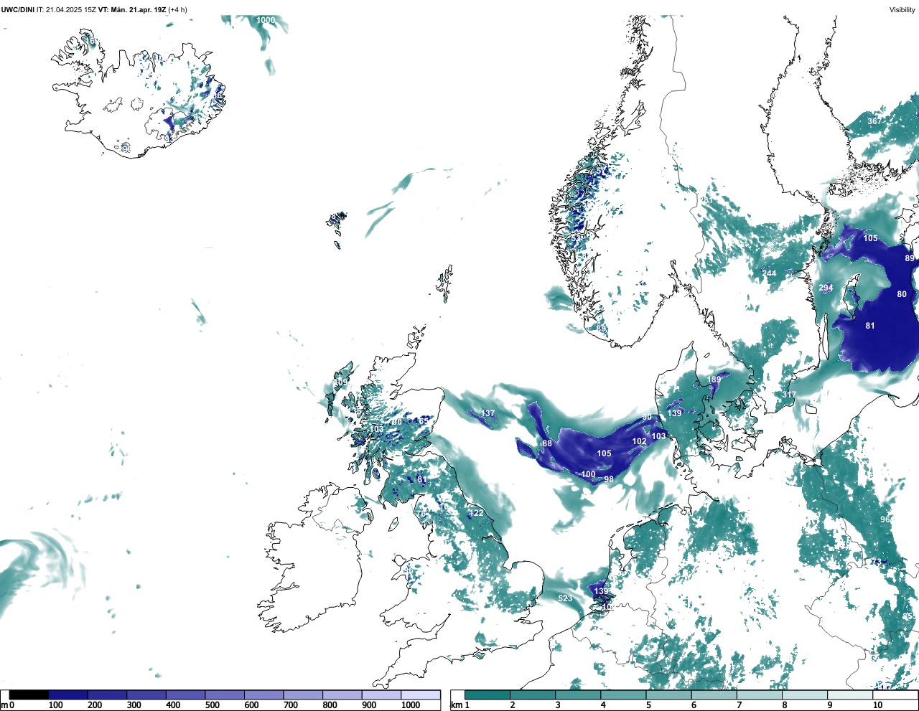Click the '317' value label in the Baltic

click(x=788, y=395)
